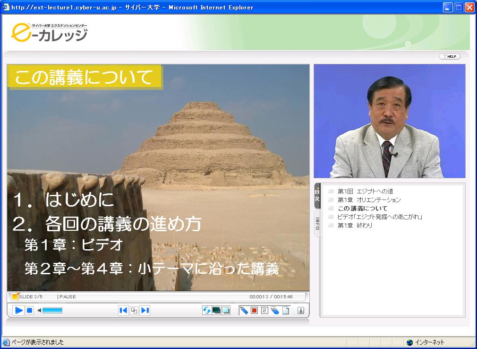Switch to the 目次 contents tab
Viewport: 477px width, 349px height.
pos(316,195)
